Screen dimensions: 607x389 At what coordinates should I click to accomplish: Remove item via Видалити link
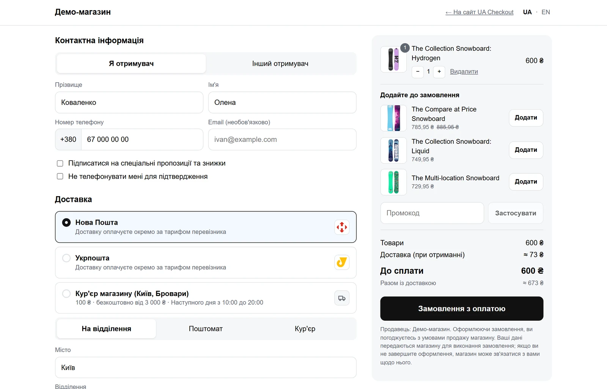[x=464, y=71]
